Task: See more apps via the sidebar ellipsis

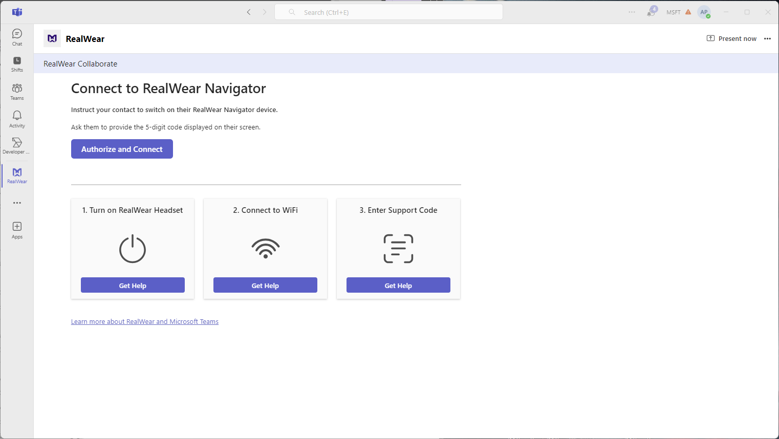Action: tap(16, 203)
